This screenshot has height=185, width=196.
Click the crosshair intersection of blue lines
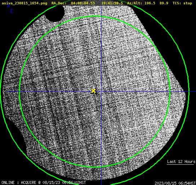click(x=101, y=92)
